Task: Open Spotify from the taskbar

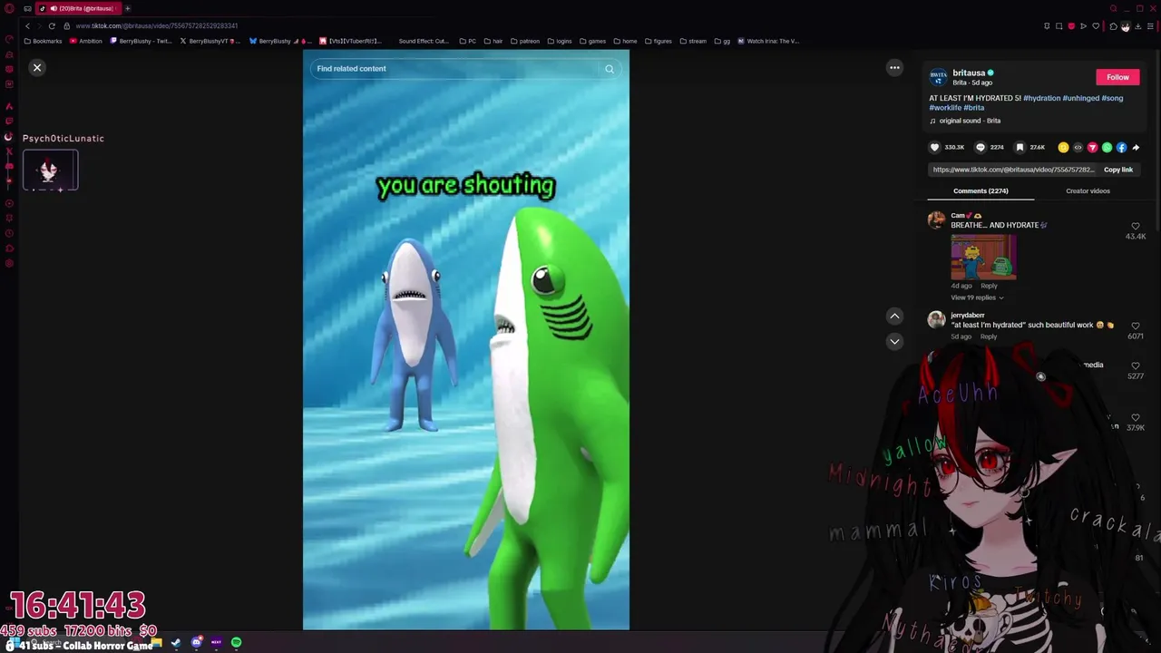Action: coord(236,642)
